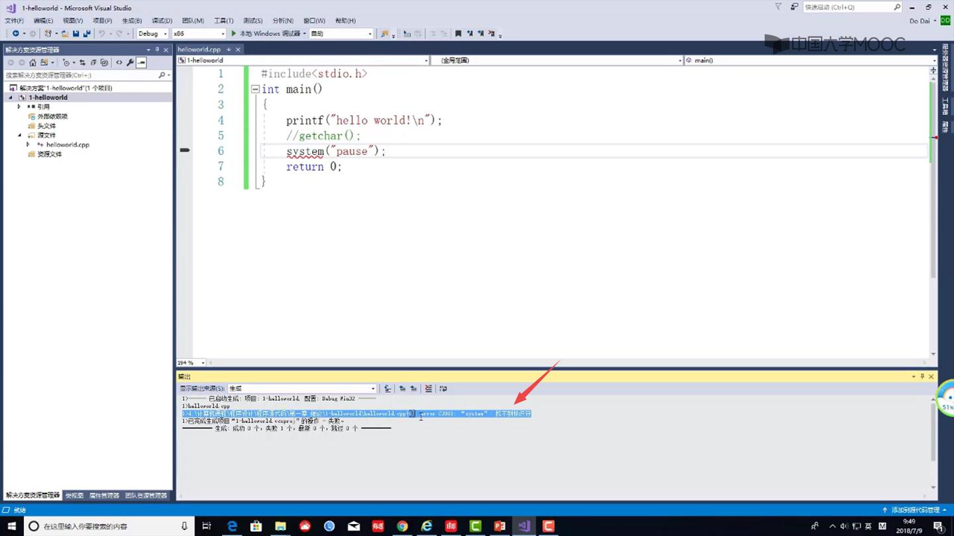The height and width of the screenshot is (536, 954).
Task: Expand the 引用 node in Solution Explorer
Action: 19,107
